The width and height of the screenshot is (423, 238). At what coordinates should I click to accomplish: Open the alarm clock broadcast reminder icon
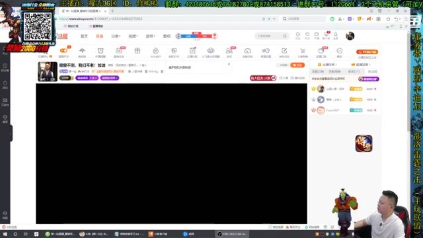pyautogui.click(x=100, y=50)
